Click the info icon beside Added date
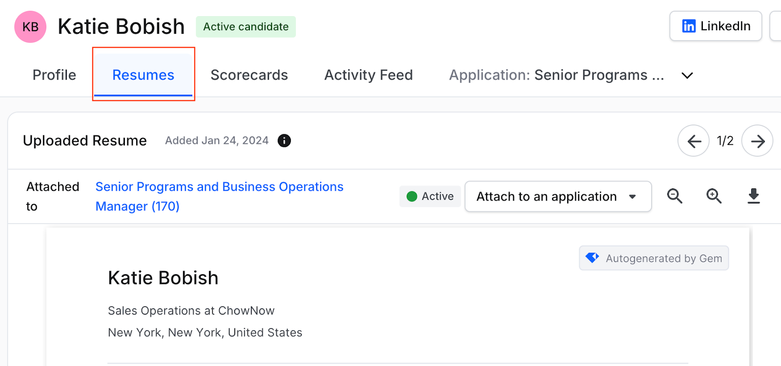Viewport: 781px width, 366px height. coord(284,141)
